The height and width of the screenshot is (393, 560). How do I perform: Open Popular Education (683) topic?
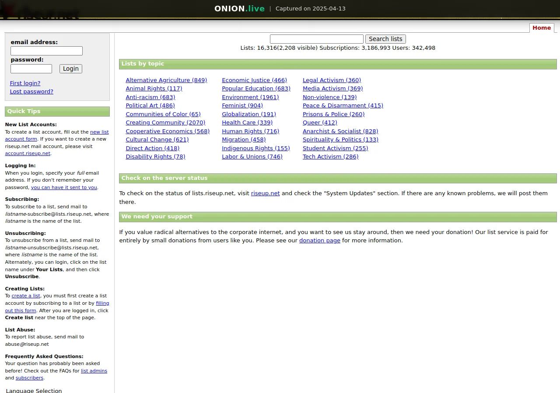click(256, 89)
